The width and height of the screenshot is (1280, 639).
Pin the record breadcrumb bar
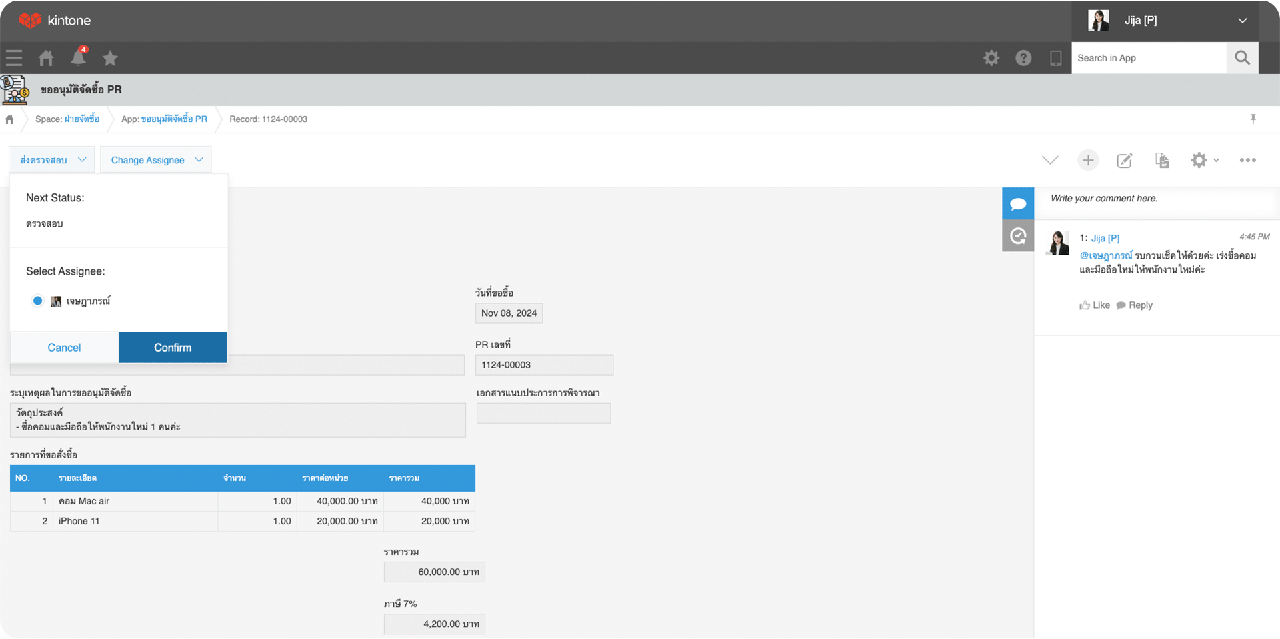click(x=1253, y=119)
